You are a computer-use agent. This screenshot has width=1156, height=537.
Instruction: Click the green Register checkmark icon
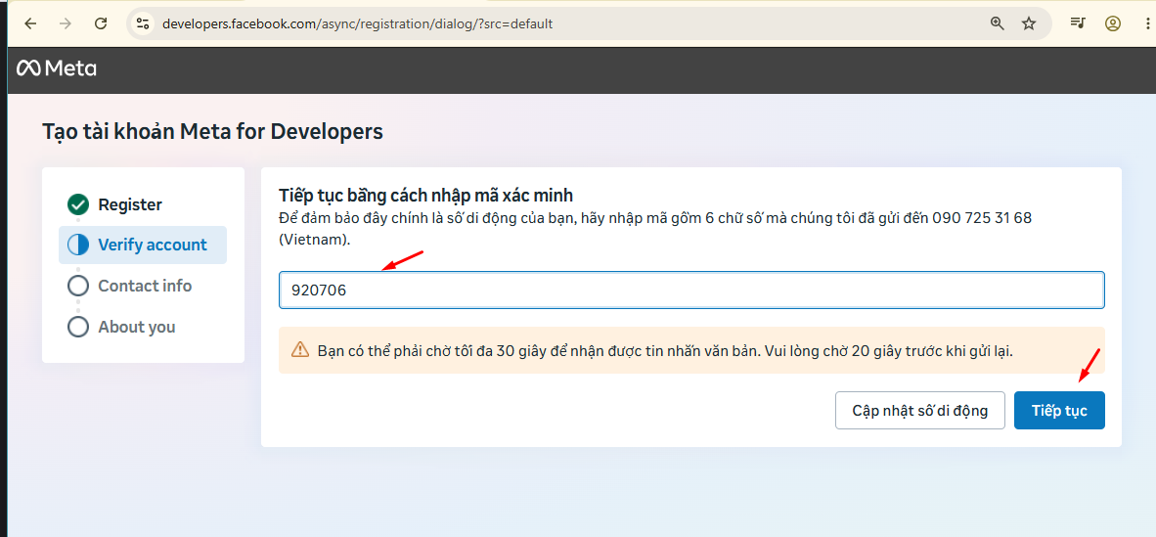78,205
